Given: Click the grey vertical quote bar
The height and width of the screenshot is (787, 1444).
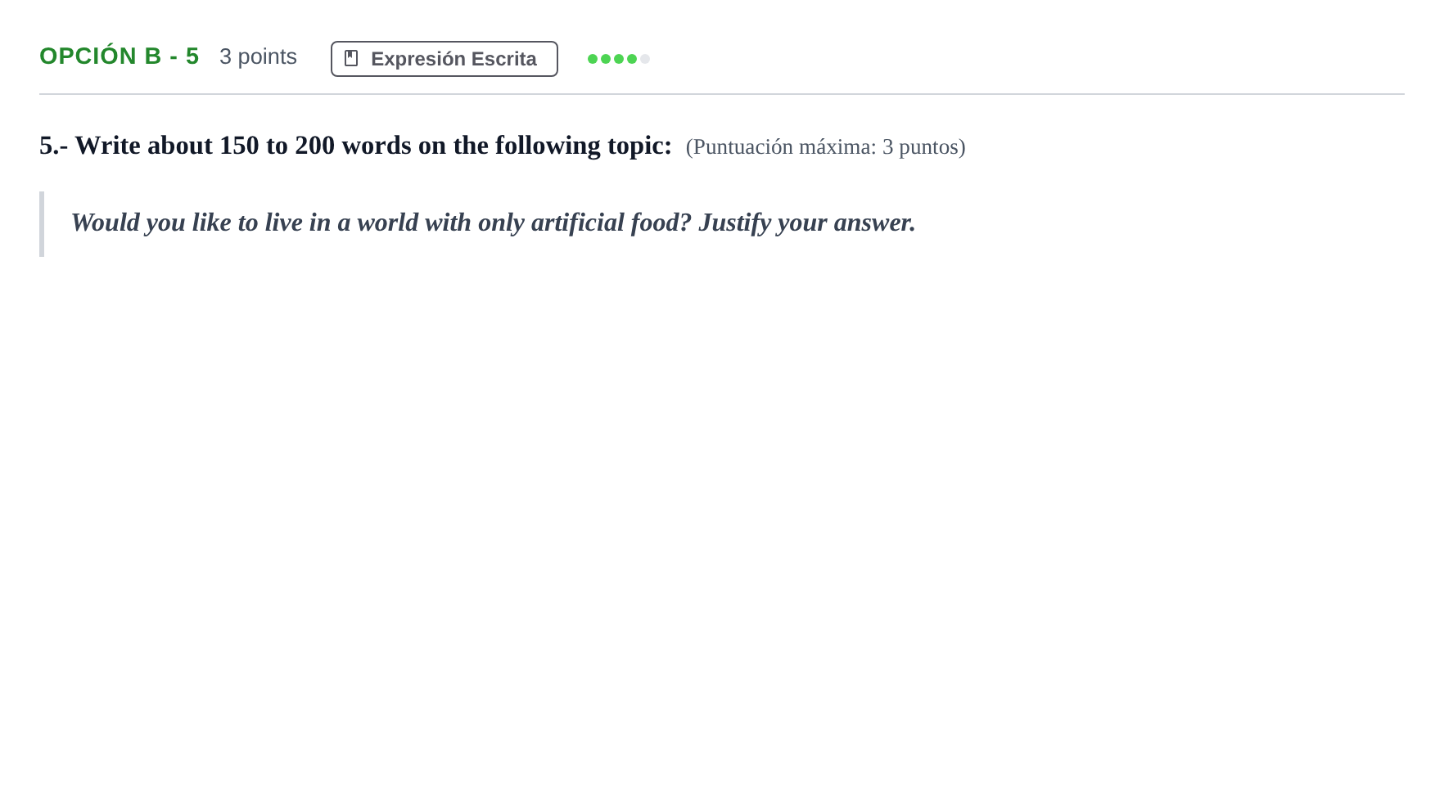Looking at the screenshot, I should 42,224.
